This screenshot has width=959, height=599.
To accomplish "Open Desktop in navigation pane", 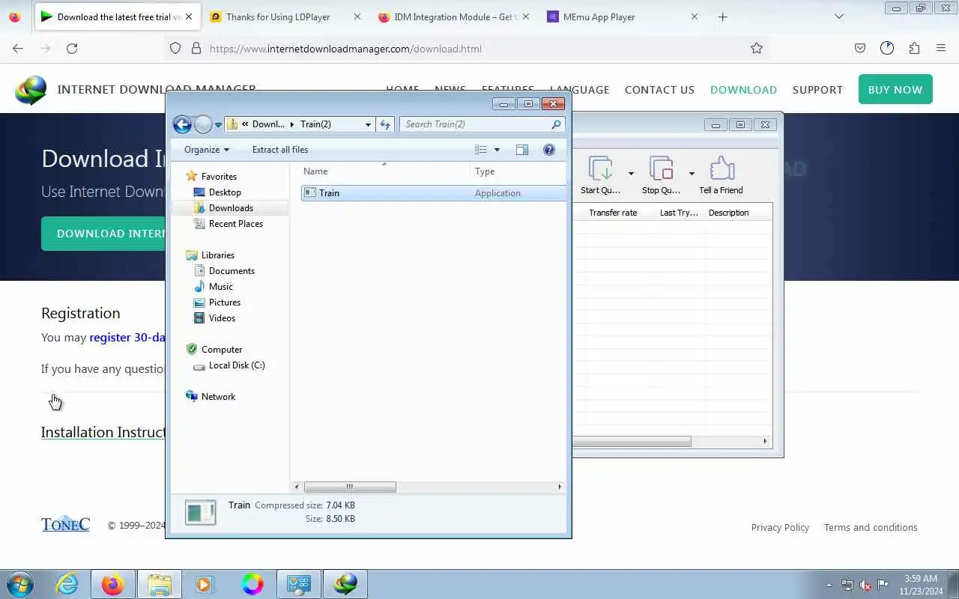I will 225,192.
